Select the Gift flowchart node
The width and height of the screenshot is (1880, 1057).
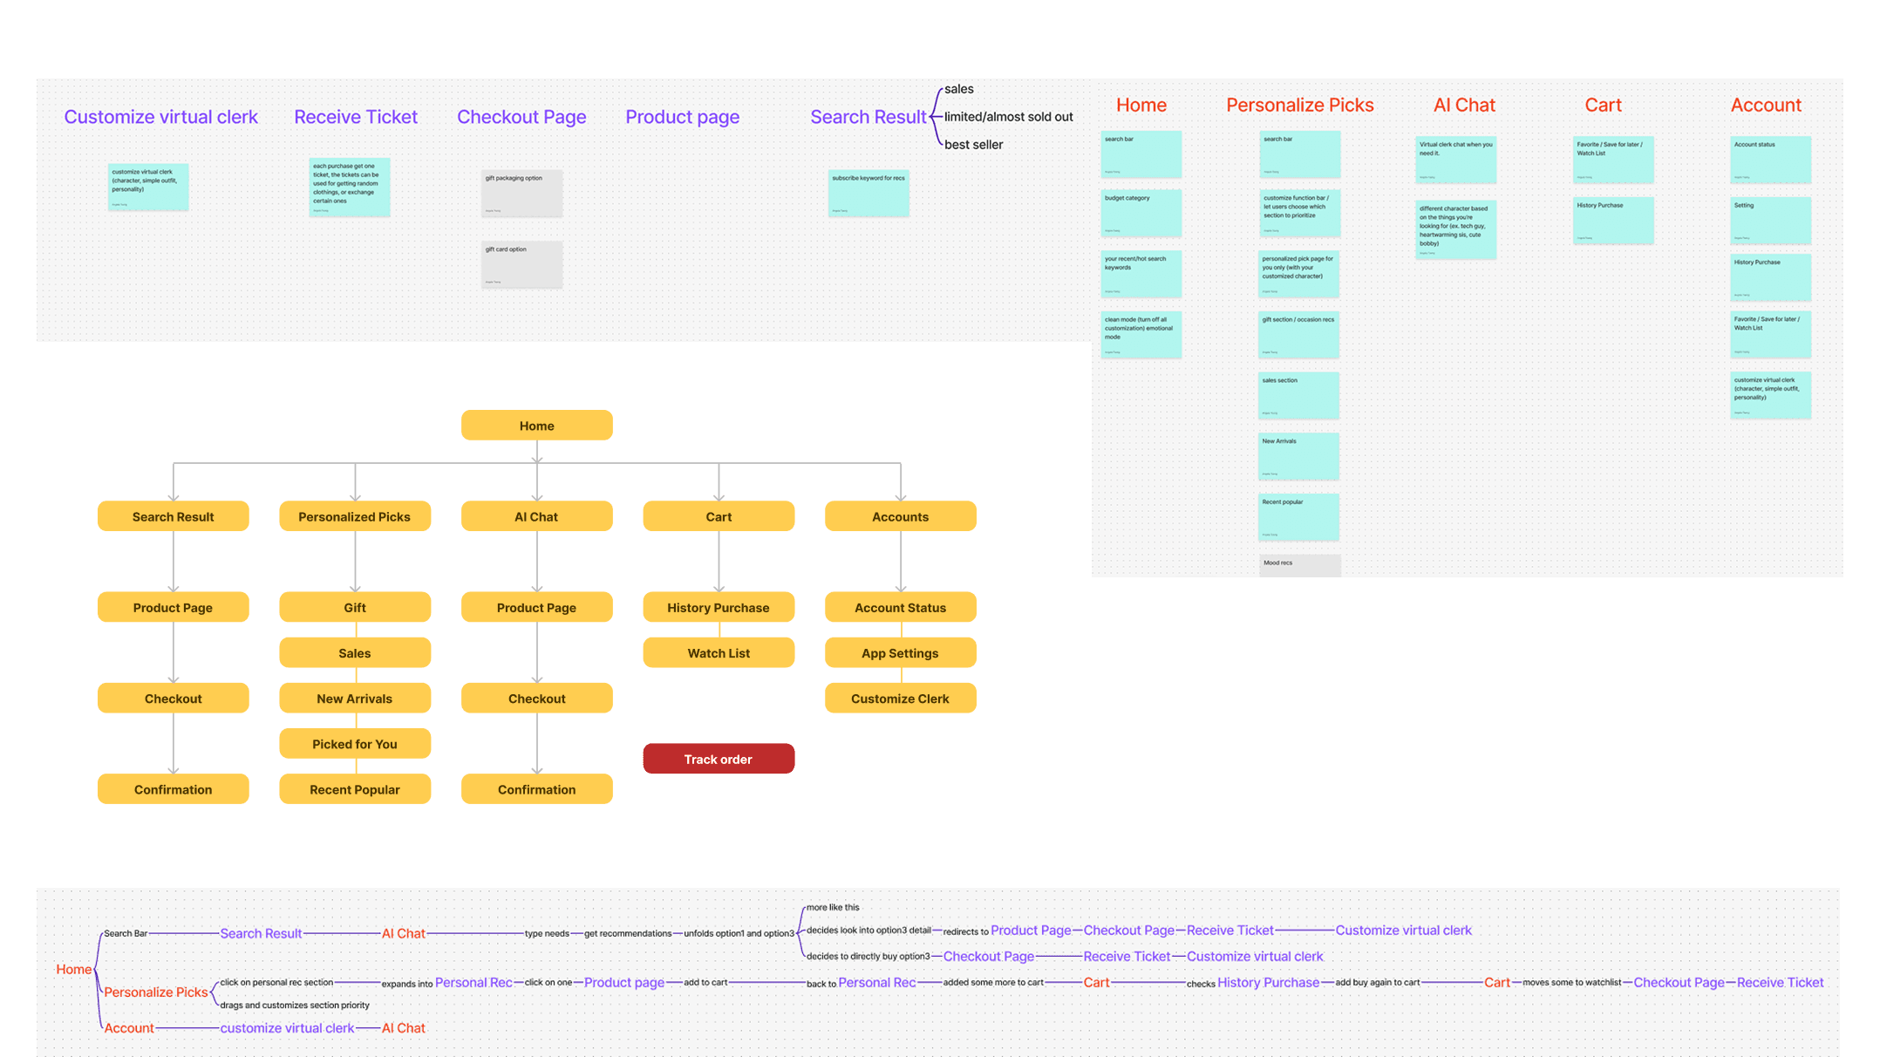[354, 607]
